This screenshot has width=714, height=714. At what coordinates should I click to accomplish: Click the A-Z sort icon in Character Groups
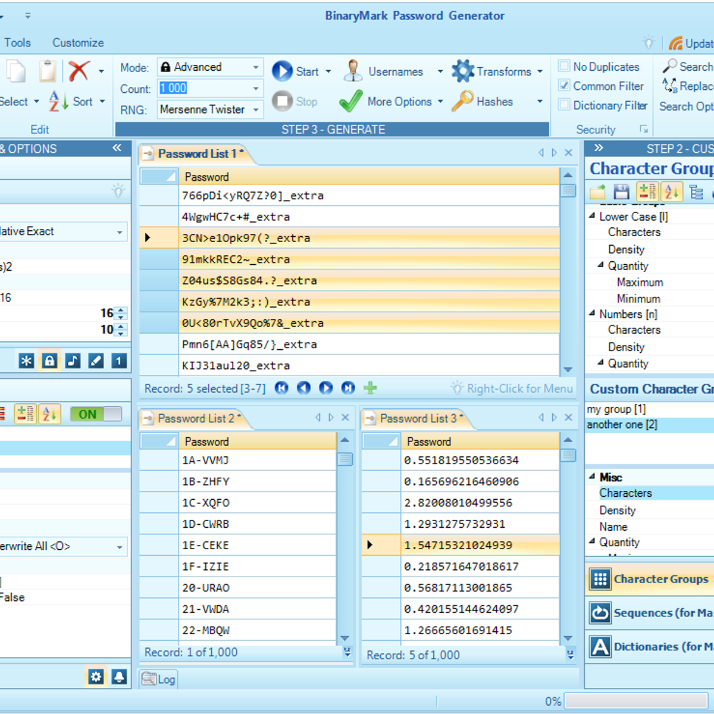tap(672, 192)
